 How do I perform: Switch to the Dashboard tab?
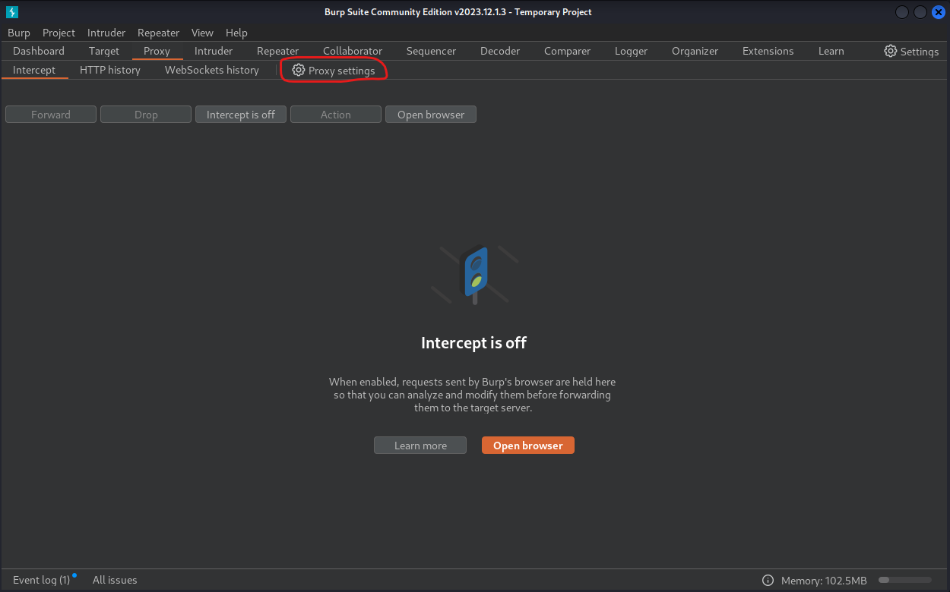click(39, 51)
